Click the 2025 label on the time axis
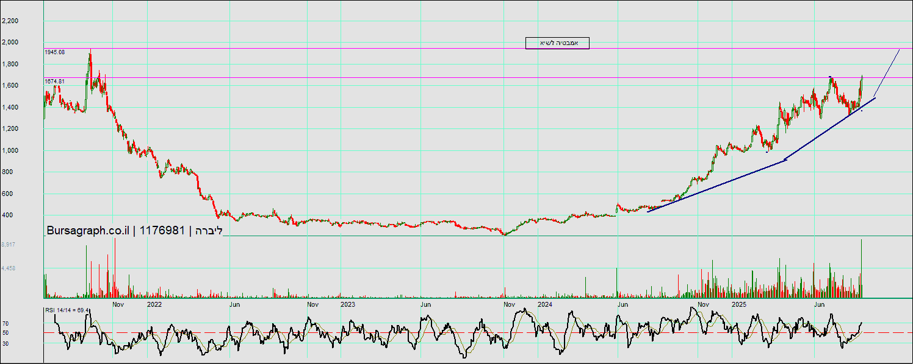Viewport: 913px width, 364px height. coord(738,304)
